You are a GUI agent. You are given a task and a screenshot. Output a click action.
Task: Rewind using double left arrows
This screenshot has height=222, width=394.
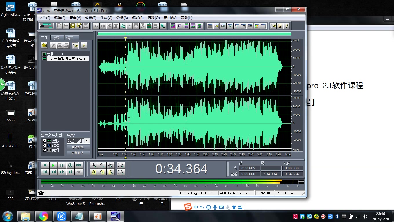pyautogui.click(x=53, y=172)
